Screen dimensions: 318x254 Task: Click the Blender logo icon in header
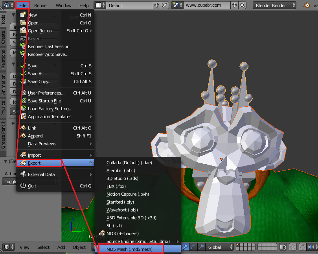click(x=307, y=5)
